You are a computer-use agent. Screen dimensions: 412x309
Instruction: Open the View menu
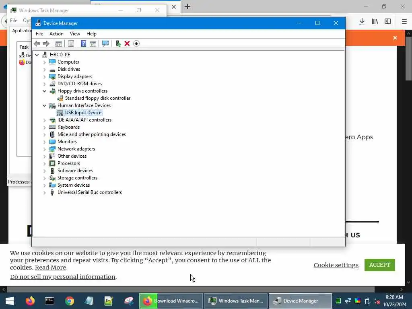coord(75,34)
